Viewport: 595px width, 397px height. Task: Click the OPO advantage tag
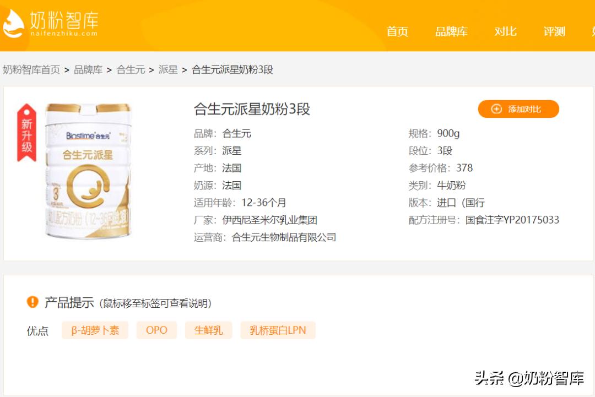(156, 330)
